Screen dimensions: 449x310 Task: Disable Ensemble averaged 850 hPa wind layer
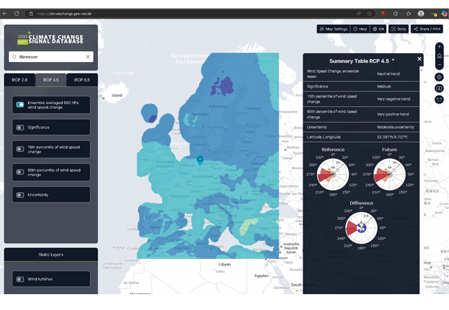click(x=20, y=105)
